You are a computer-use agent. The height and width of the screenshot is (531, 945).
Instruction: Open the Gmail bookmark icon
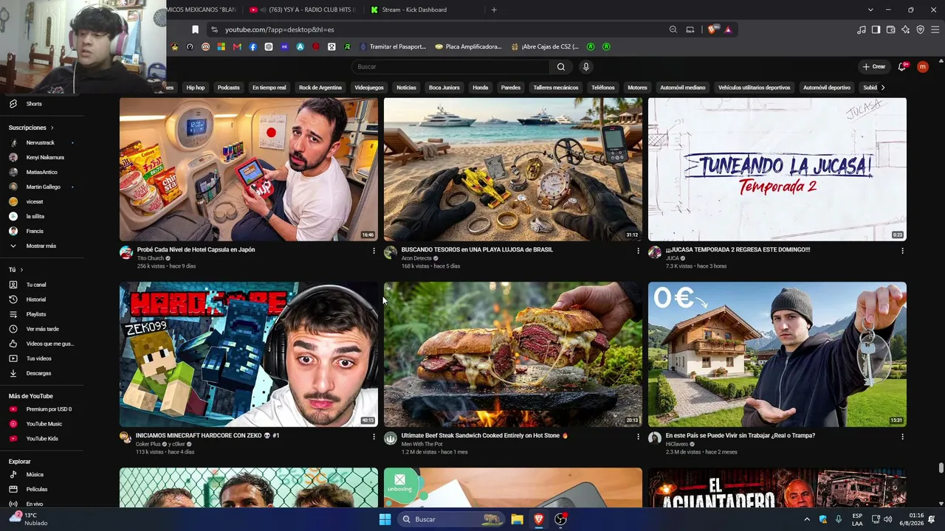pyautogui.click(x=237, y=46)
